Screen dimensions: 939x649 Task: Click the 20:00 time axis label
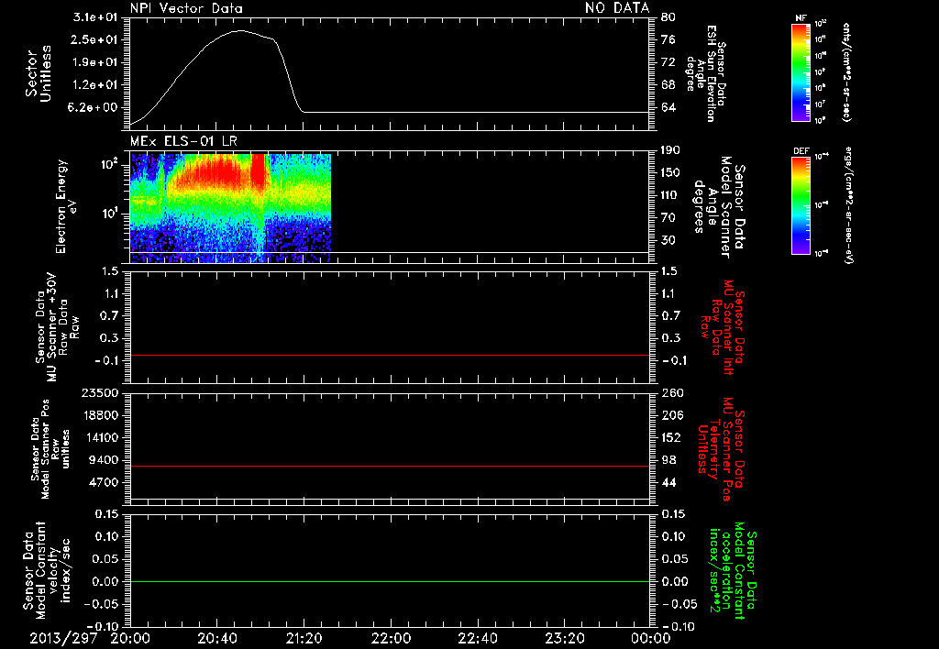pos(130,639)
